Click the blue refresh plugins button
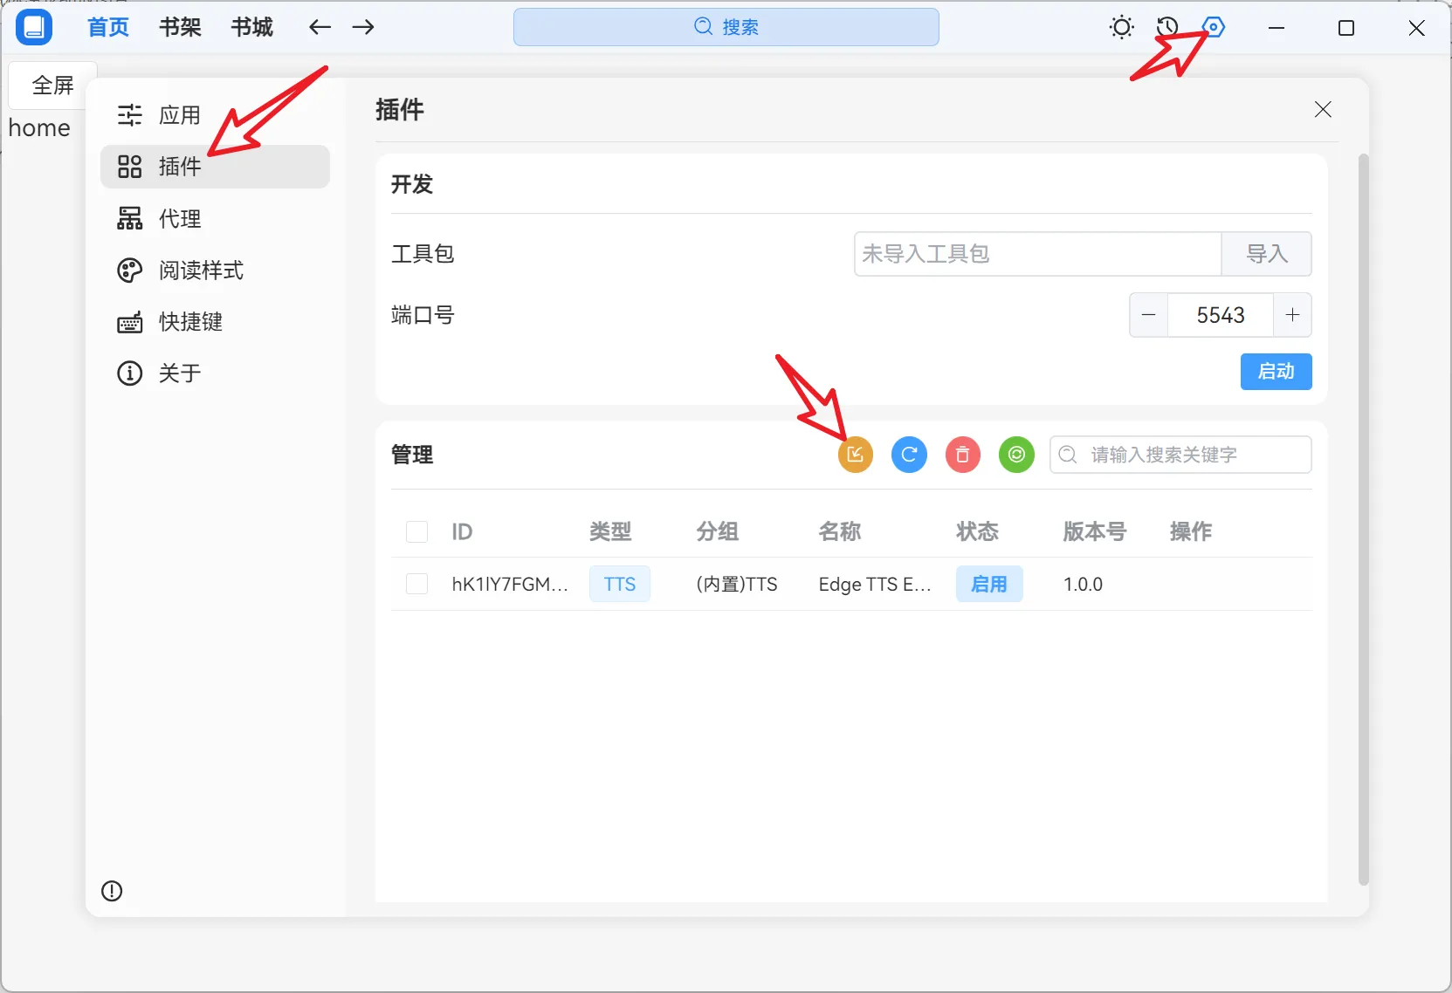Viewport: 1452px width, 993px height. (x=909, y=455)
